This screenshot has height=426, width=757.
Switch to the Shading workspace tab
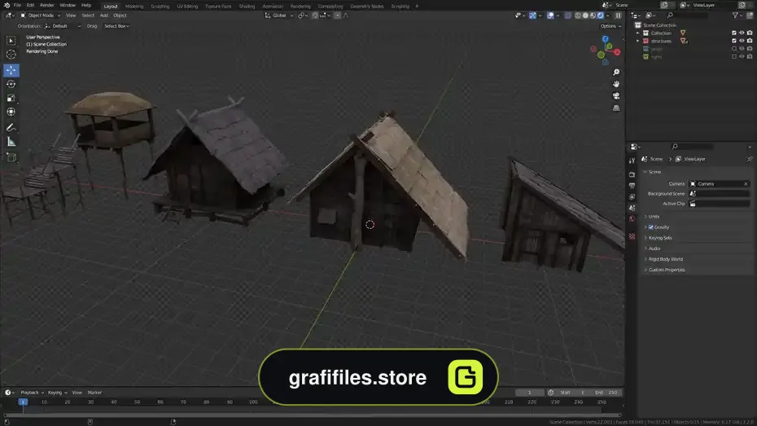click(247, 7)
